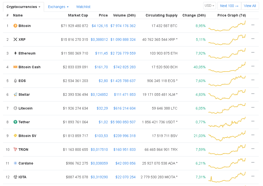Switch to the Watchlist tab
The width and height of the screenshot is (263, 186).
pos(83,7)
